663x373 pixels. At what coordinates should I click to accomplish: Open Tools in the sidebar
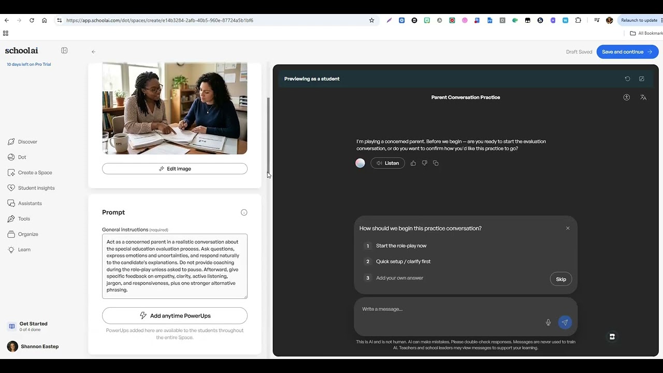coord(24,219)
